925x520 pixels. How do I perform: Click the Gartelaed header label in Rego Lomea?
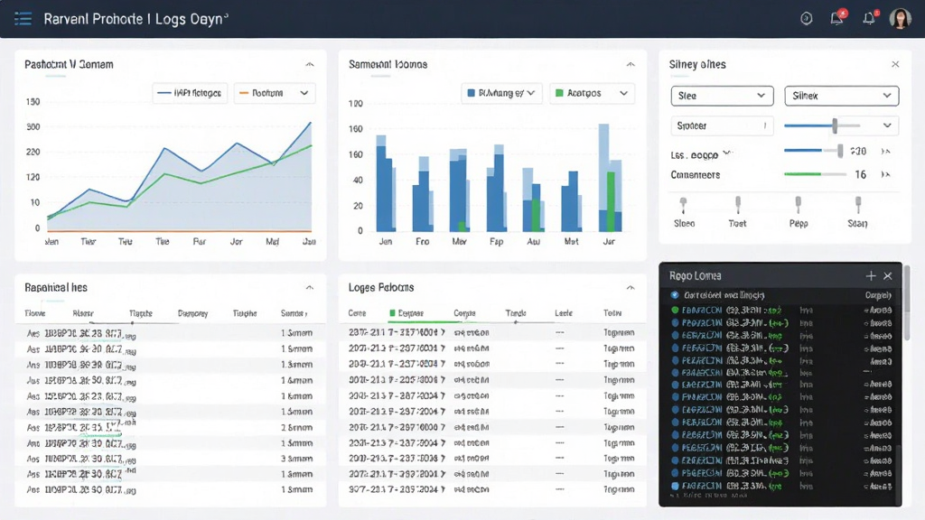724,295
